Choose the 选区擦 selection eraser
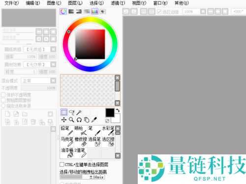Screen dimensions: 246x184 click(x=108, y=142)
